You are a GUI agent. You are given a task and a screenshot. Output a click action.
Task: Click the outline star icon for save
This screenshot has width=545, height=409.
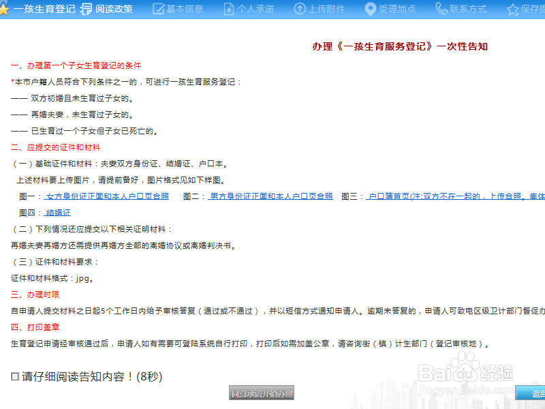click(513, 9)
